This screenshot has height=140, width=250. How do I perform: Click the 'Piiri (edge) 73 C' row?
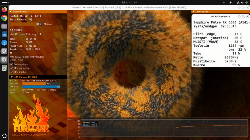coord(218,34)
